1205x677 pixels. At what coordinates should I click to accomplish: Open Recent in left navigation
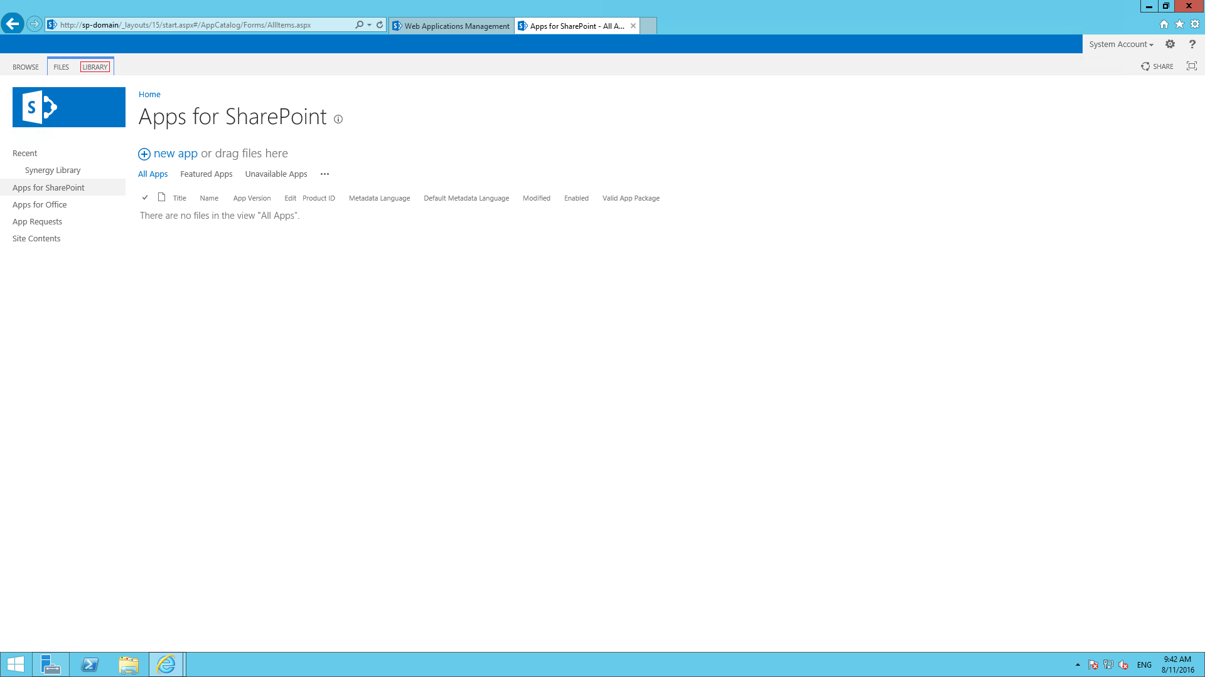click(x=25, y=154)
